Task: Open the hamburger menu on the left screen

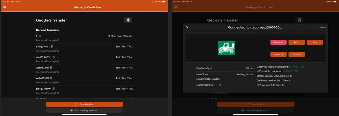Action: (5, 7)
